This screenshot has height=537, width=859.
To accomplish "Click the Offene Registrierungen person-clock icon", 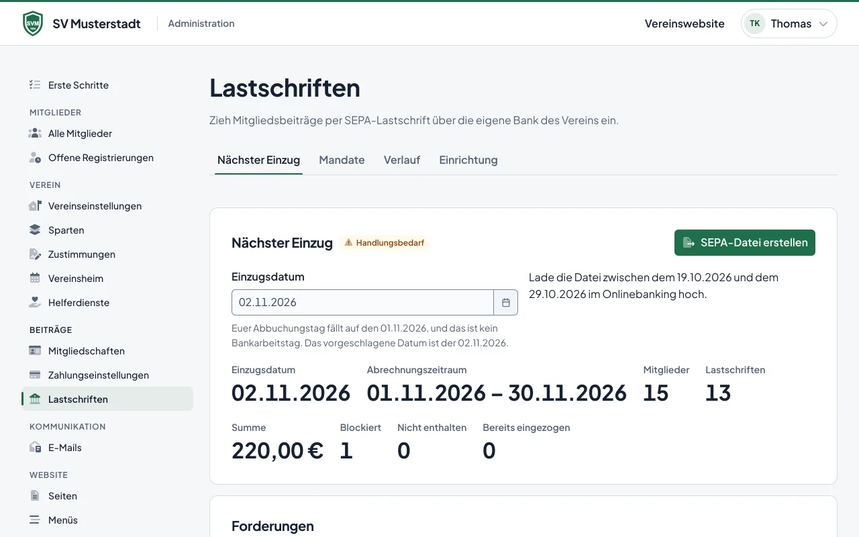I will click(x=35, y=158).
